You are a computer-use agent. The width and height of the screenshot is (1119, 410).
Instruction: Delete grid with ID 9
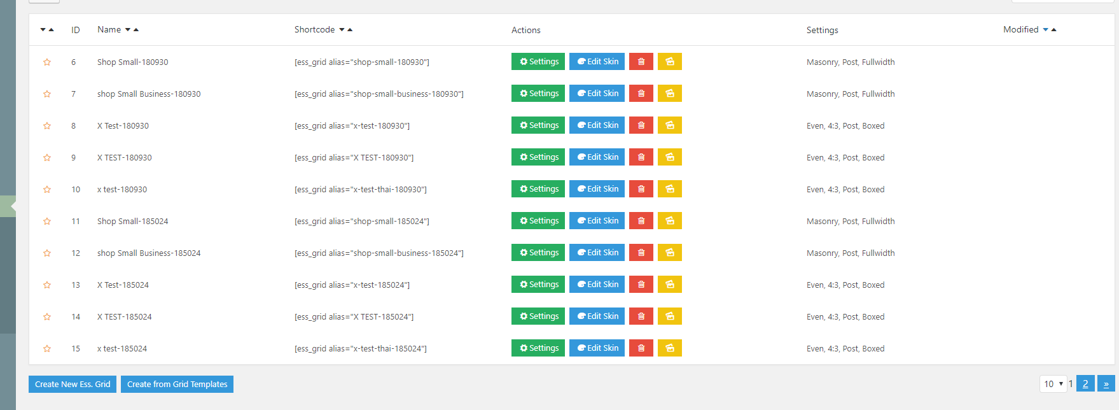point(641,157)
